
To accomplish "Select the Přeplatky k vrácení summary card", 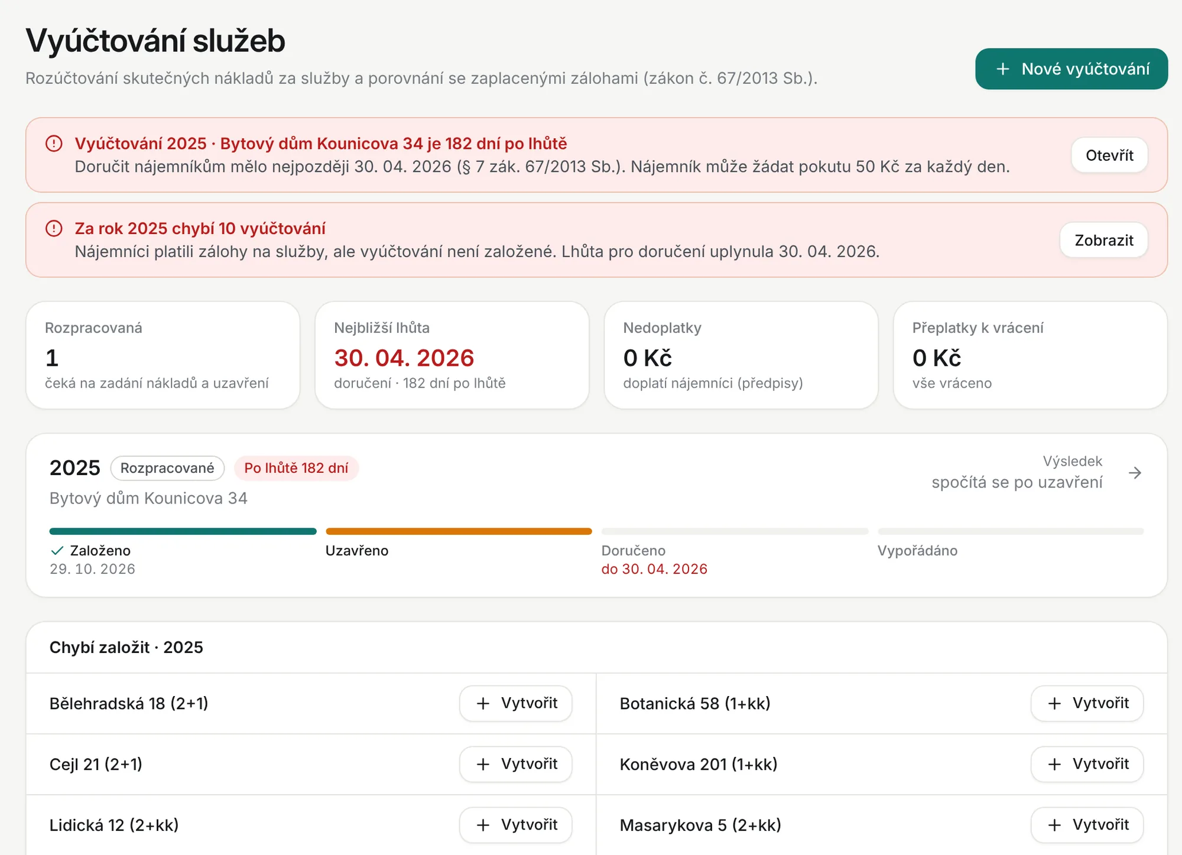I will click(x=1030, y=355).
